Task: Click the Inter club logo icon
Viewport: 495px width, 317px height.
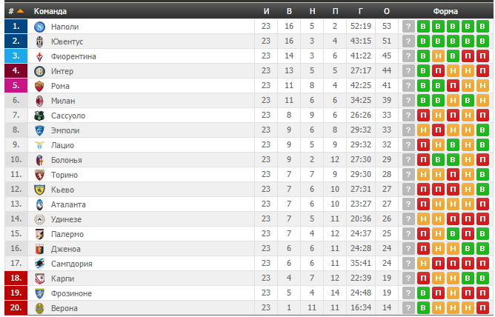Action: click(x=39, y=71)
